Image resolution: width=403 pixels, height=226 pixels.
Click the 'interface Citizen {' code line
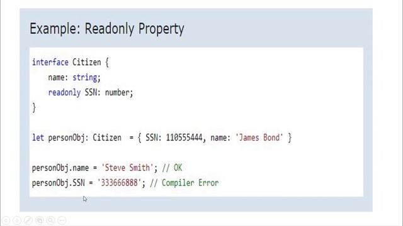[x=71, y=62]
